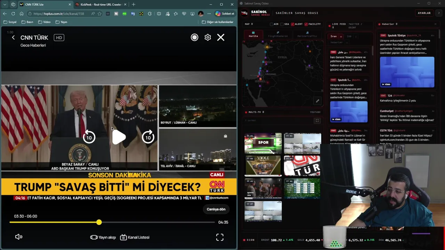Go back in the browser toolbar
The width and height of the screenshot is (445, 250).
(x=5, y=14)
